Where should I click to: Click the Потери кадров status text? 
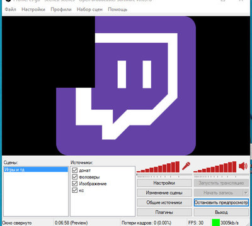(x=146, y=223)
